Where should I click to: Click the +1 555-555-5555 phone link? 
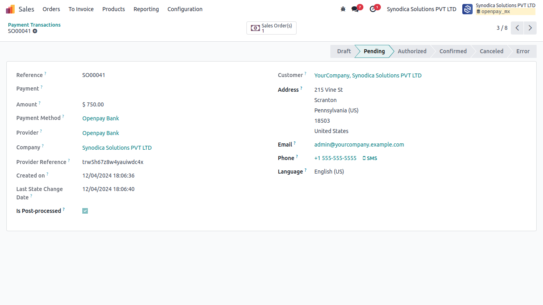335,158
